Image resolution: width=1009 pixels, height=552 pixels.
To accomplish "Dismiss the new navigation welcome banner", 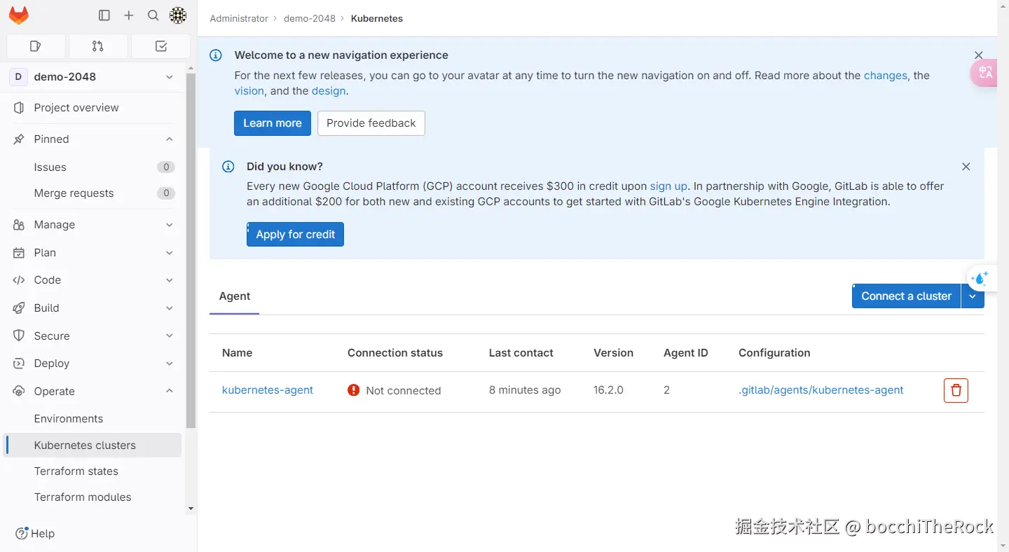I will (x=978, y=55).
